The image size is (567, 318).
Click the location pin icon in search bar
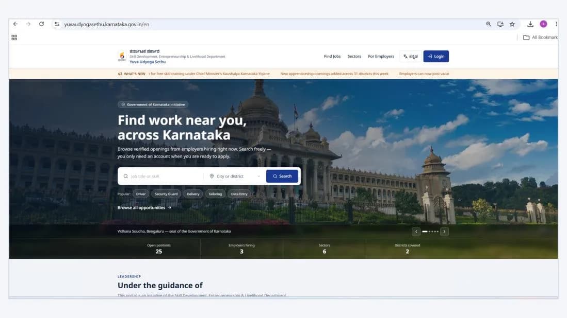pyautogui.click(x=212, y=176)
